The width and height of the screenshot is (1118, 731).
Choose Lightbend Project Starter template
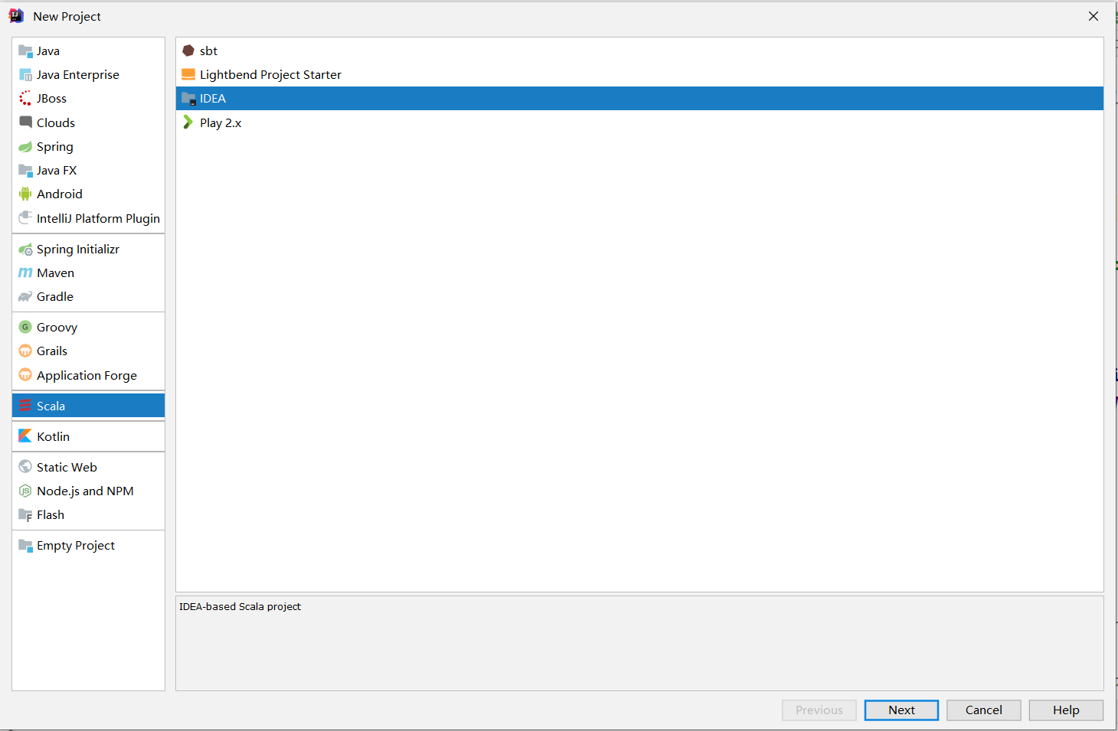(639, 74)
